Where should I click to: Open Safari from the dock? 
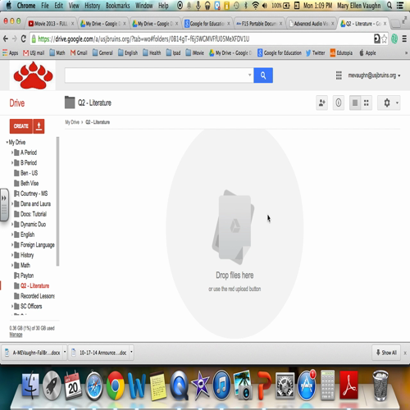click(94, 385)
